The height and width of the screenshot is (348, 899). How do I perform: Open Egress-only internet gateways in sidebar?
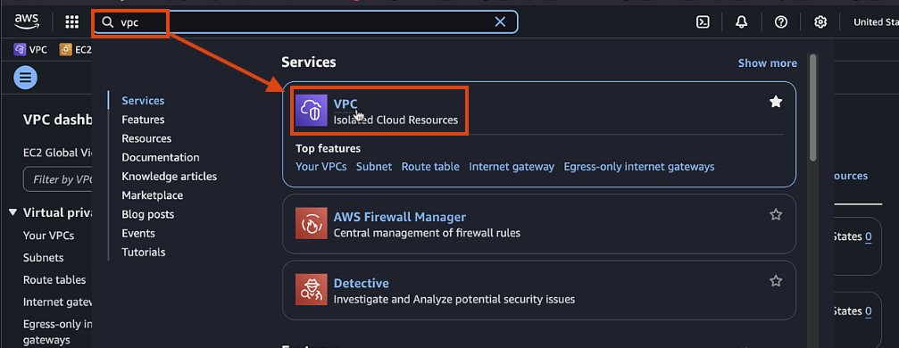(57, 332)
